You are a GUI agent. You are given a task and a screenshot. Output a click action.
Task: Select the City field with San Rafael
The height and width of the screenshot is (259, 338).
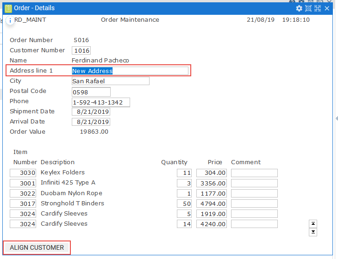tap(110, 81)
